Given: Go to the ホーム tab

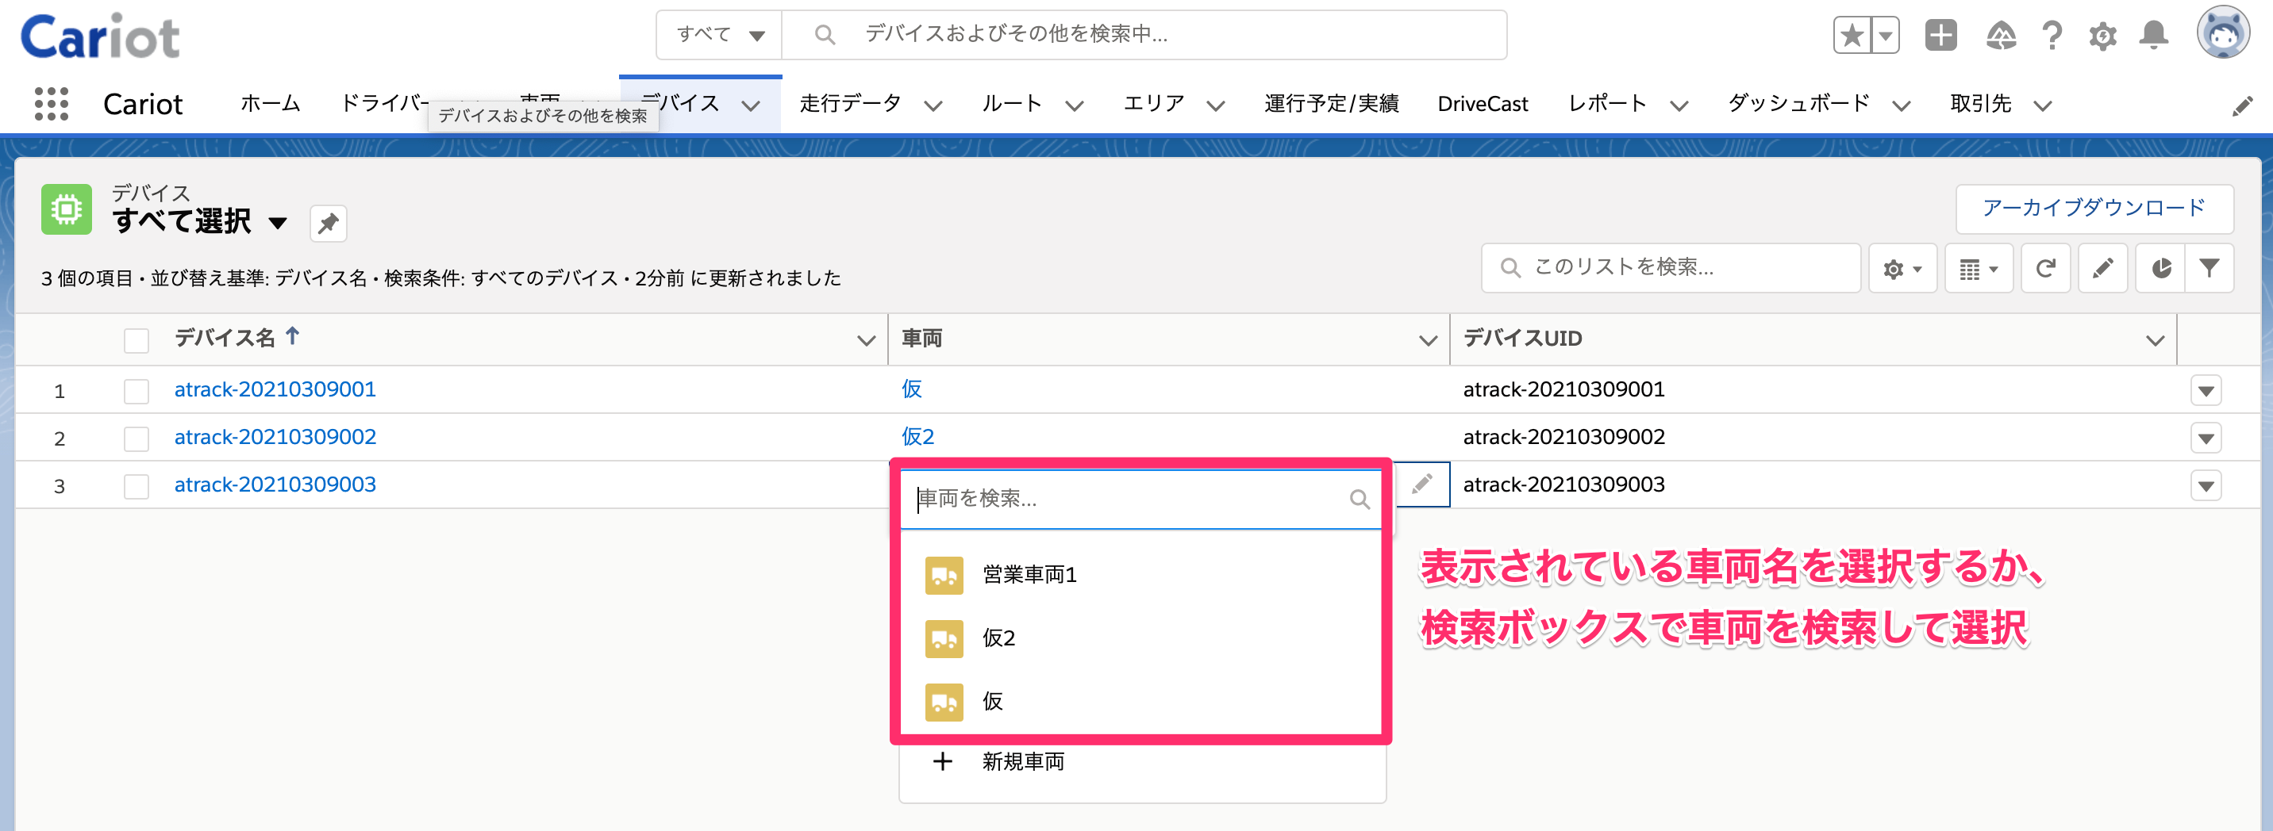Looking at the screenshot, I should coord(270,104).
